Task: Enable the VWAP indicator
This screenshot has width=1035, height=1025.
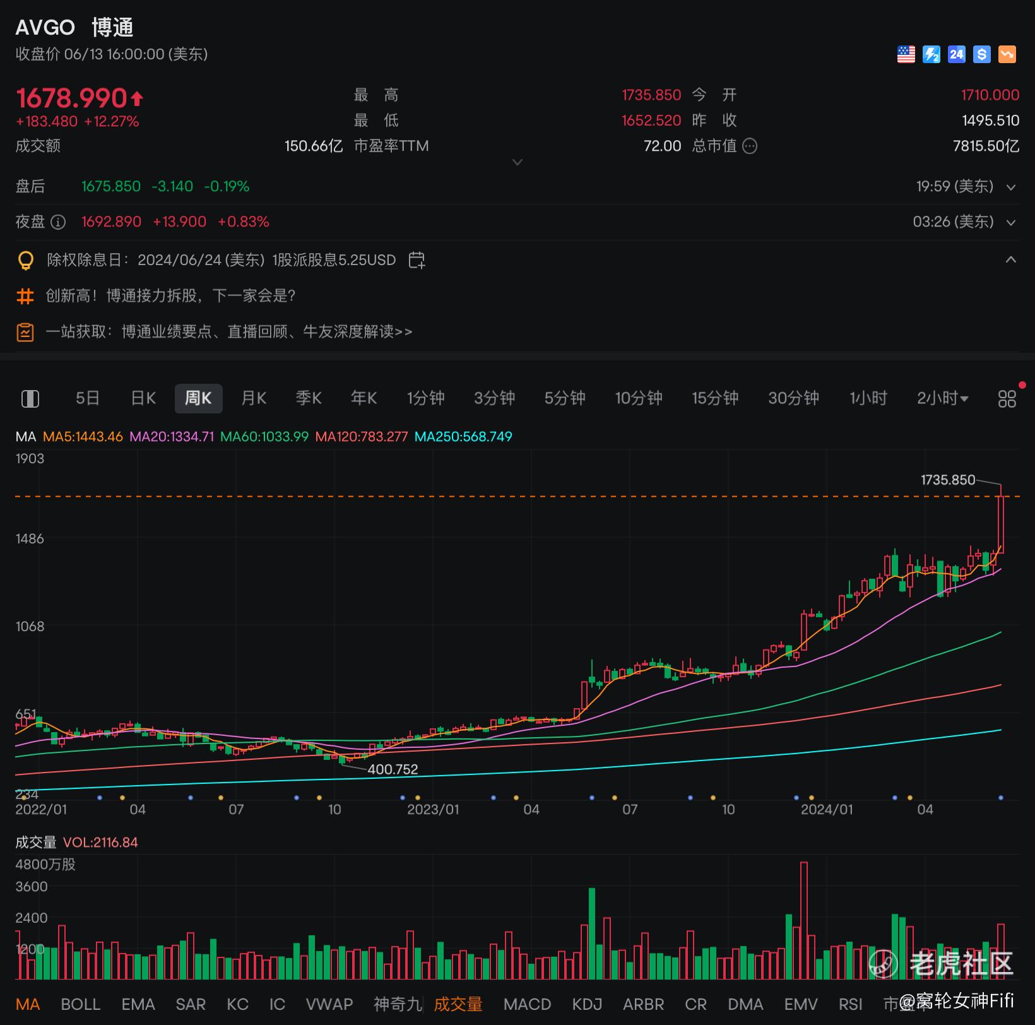Action: [329, 1004]
